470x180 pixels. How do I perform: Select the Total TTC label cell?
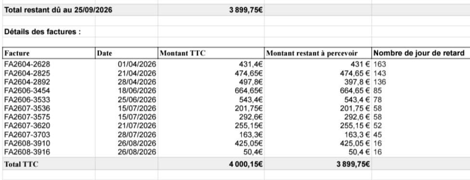click(49, 164)
